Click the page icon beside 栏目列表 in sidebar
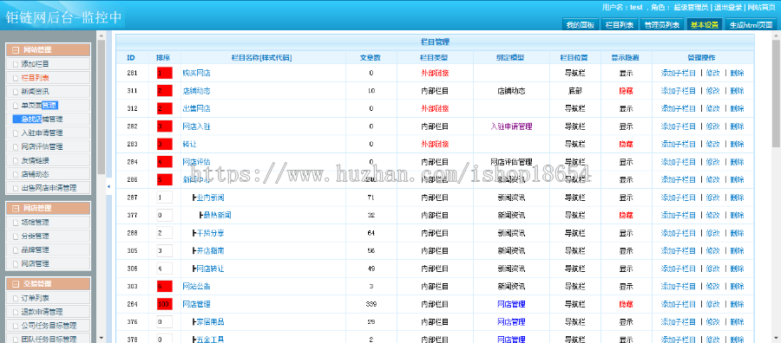 (16, 78)
